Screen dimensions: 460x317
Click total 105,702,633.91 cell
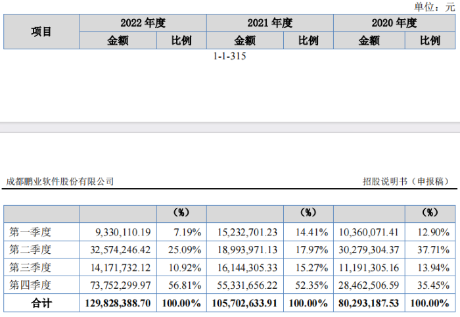click(x=245, y=303)
